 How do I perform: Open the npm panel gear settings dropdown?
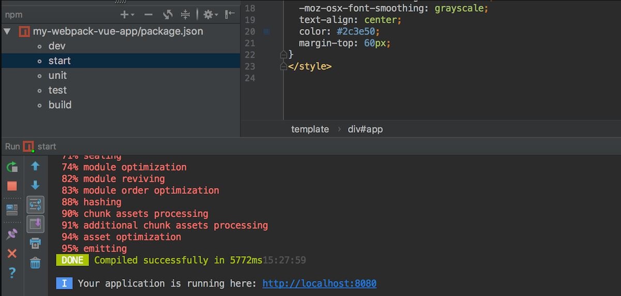(210, 15)
